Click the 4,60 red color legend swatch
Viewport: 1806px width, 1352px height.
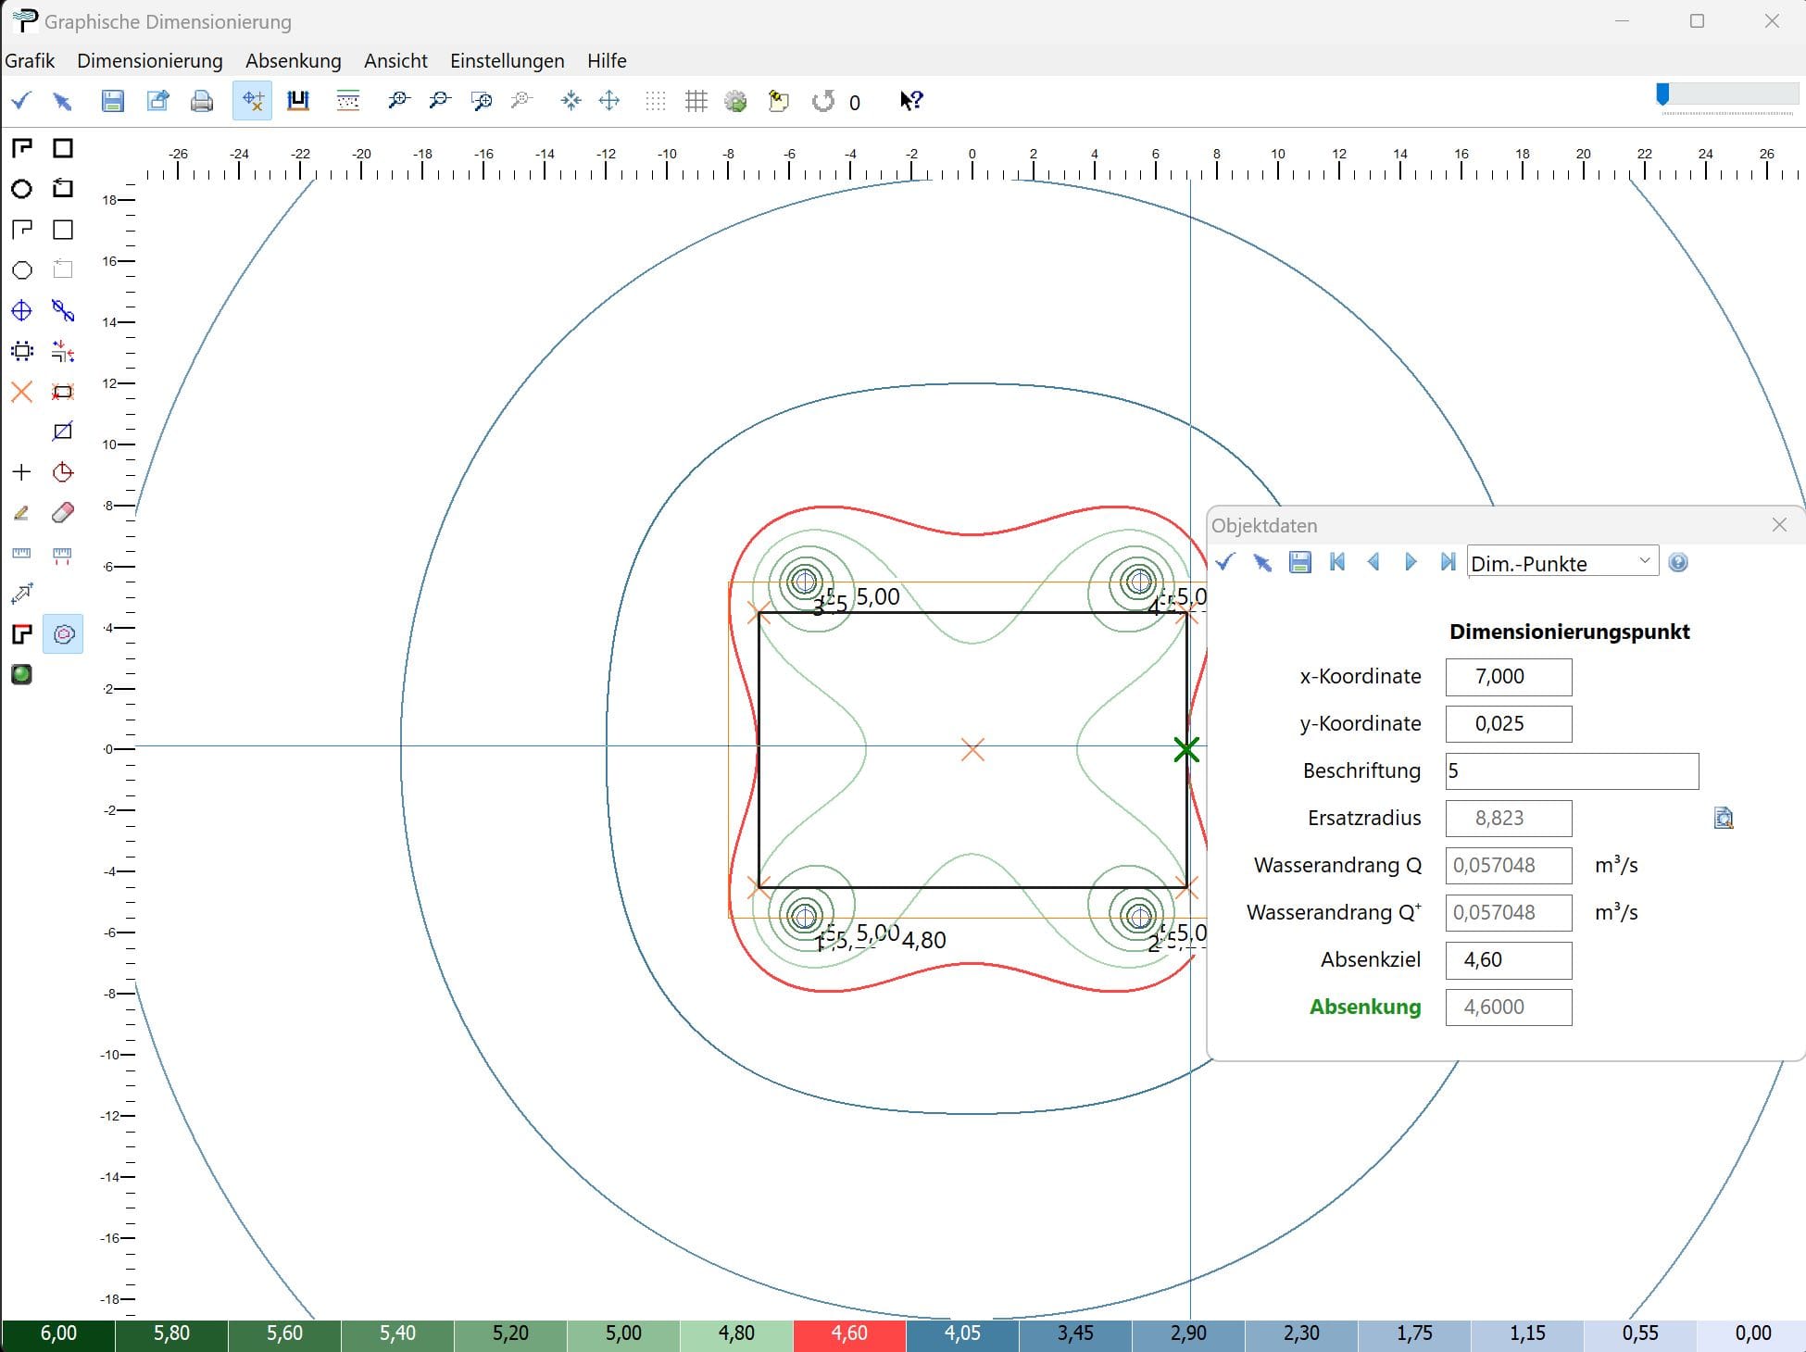point(848,1333)
